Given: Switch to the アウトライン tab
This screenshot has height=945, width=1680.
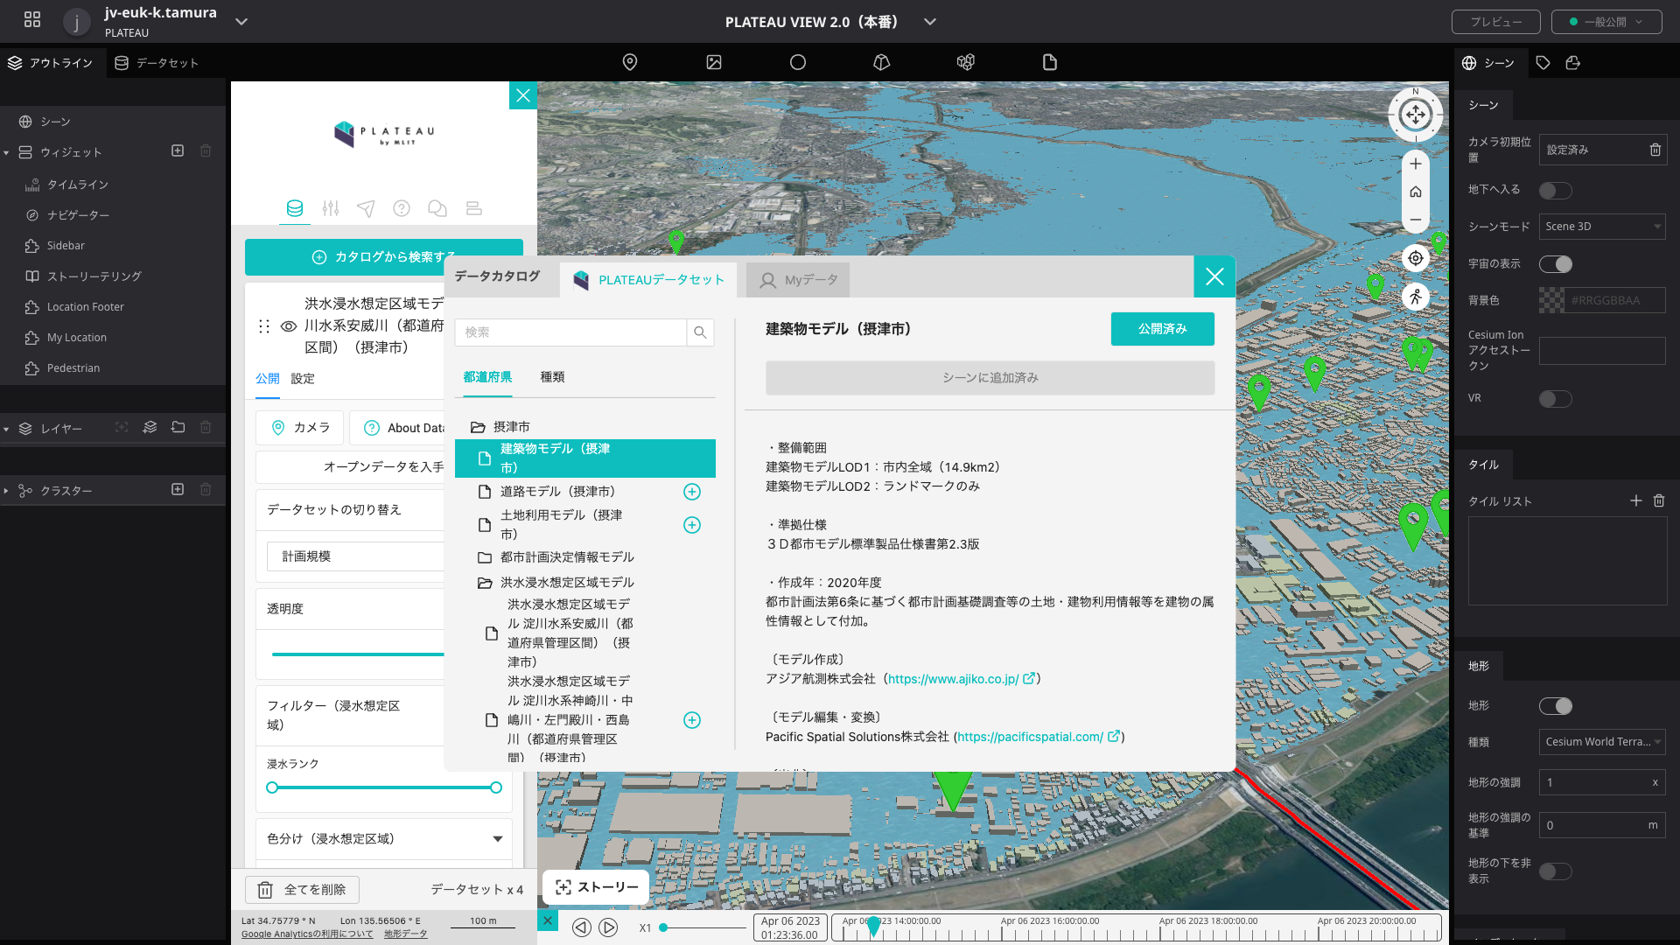Looking at the screenshot, I should (51, 63).
